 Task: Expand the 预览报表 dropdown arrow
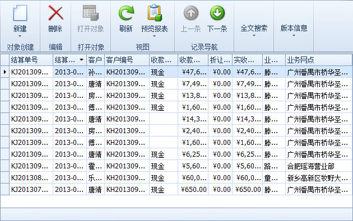click(x=154, y=36)
